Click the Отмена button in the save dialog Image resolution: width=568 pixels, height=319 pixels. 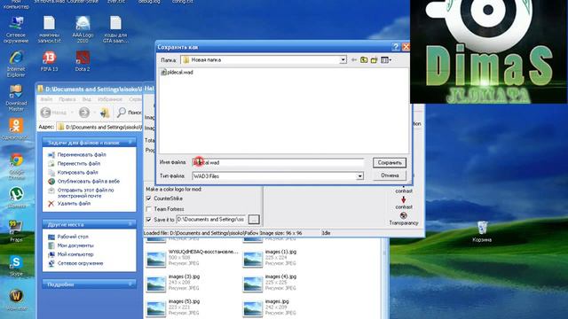click(x=390, y=175)
